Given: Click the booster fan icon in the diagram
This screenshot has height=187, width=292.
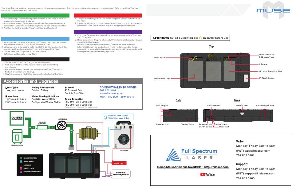Looking at the screenshot, I should tap(62, 125).
